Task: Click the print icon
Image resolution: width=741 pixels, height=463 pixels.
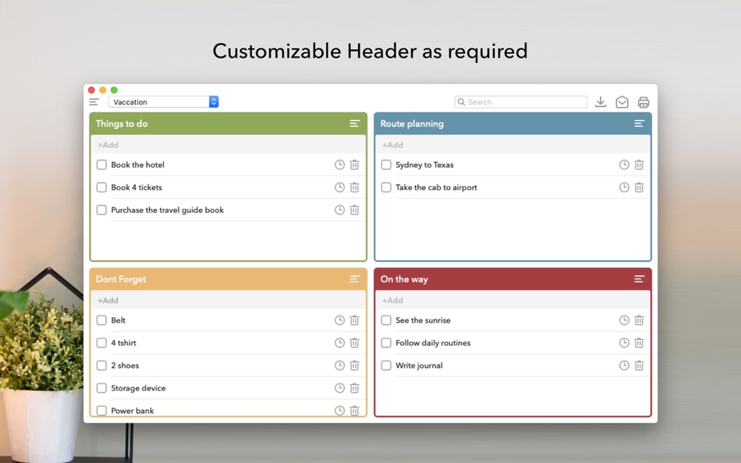Action: [x=643, y=102]
